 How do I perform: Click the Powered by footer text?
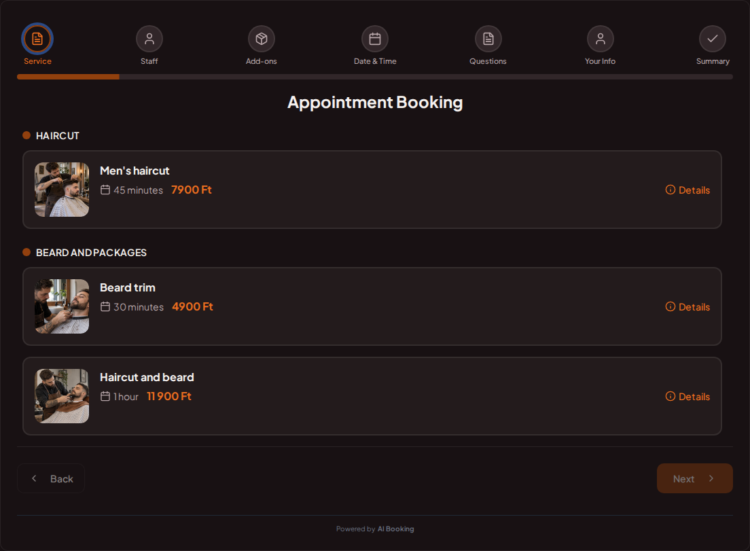(x=355, y=529)
